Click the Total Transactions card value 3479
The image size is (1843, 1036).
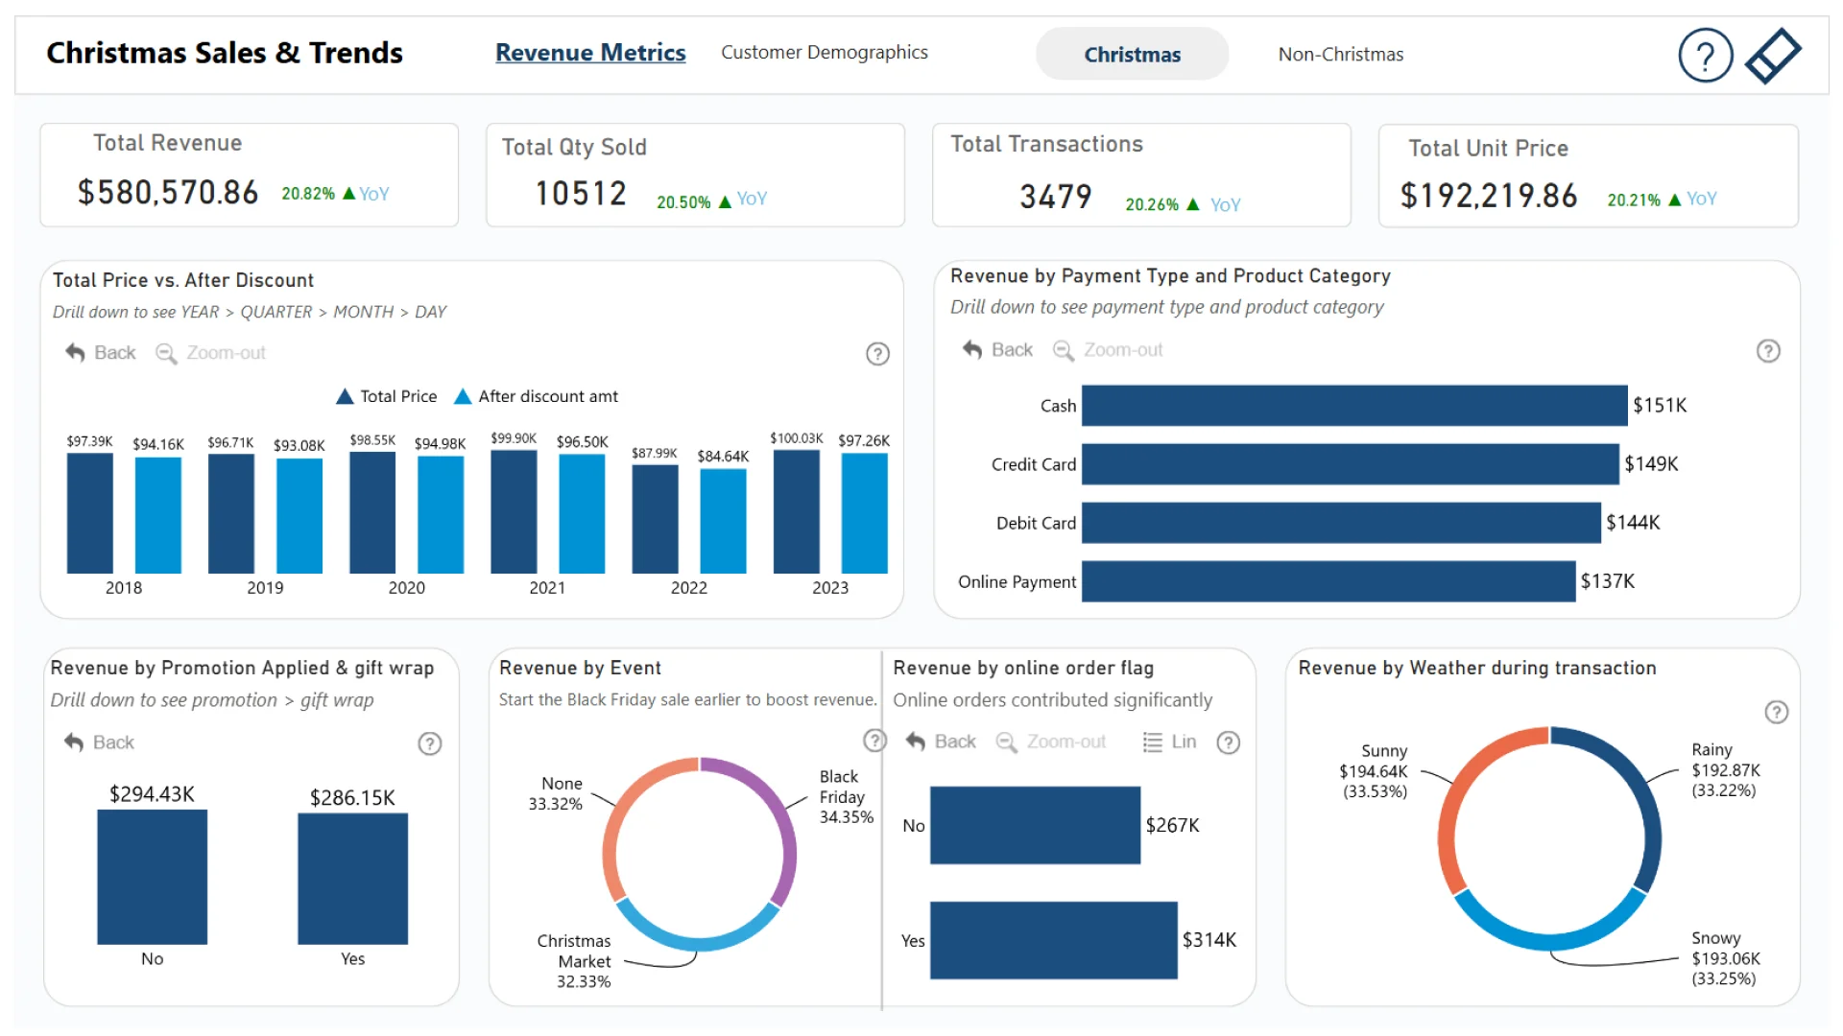(x=1056, y=197)
